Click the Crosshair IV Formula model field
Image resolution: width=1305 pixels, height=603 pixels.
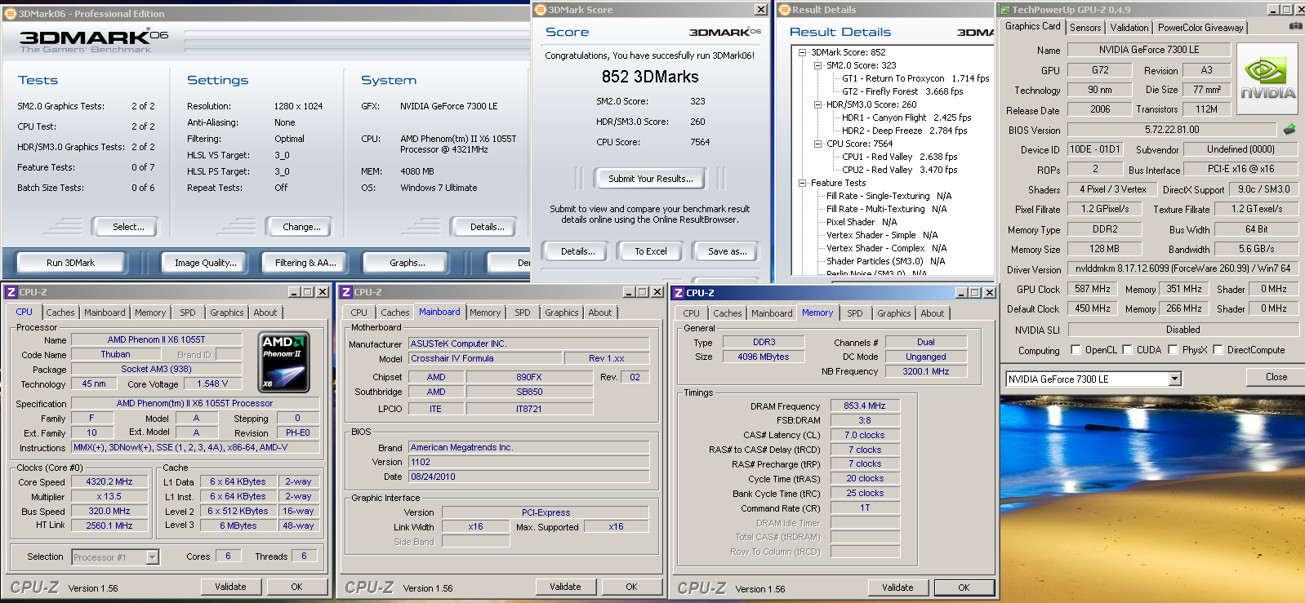point(485,358)
